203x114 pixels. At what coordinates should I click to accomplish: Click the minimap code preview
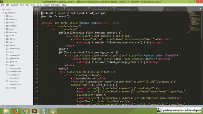(x=194, y=22)
